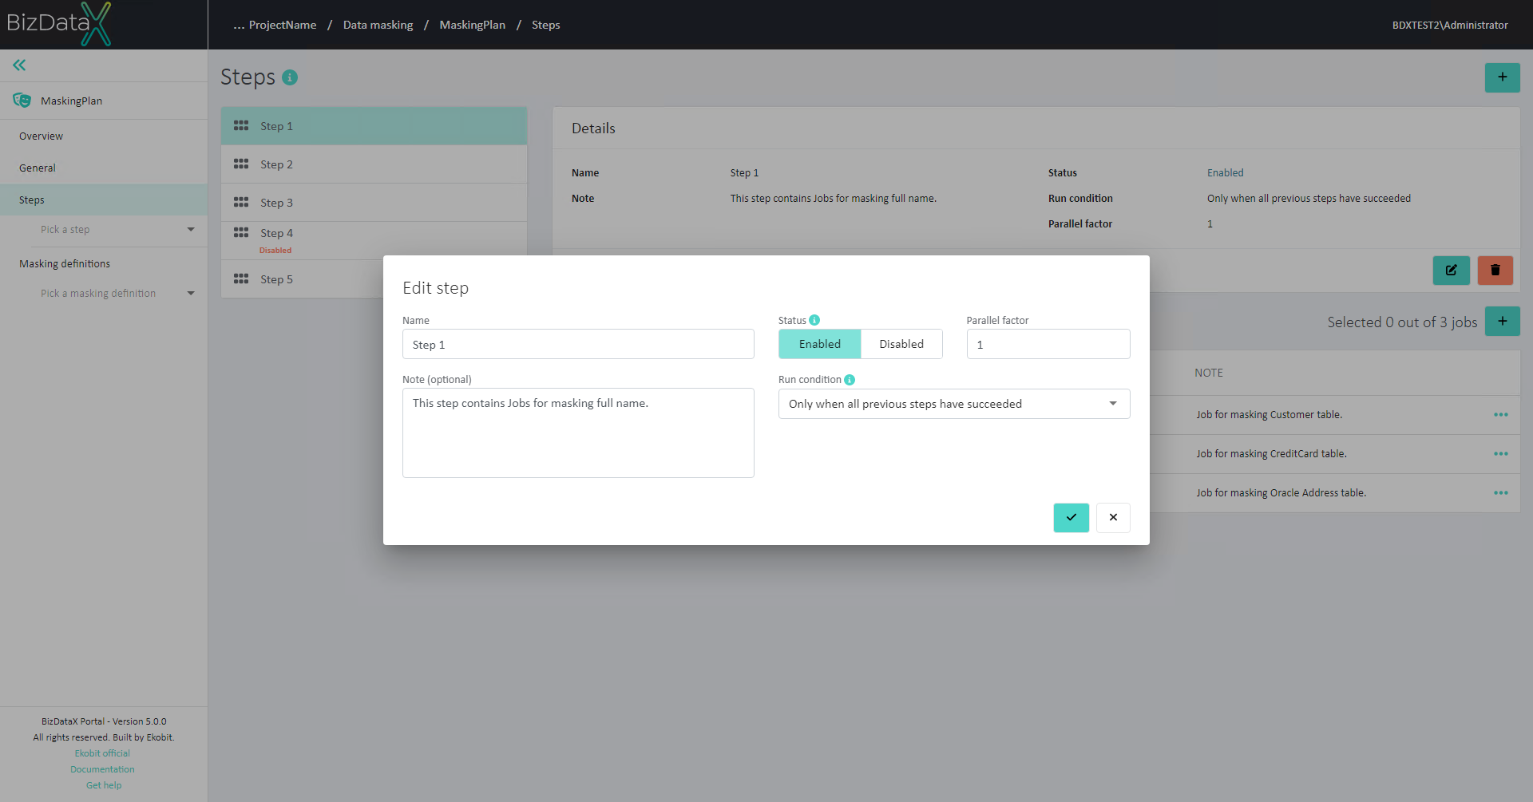Click 'Job for masking Oracle Address table.' note
Image resolution: width=1533 pixels, height=802 pixels.
click(1281, 493)
